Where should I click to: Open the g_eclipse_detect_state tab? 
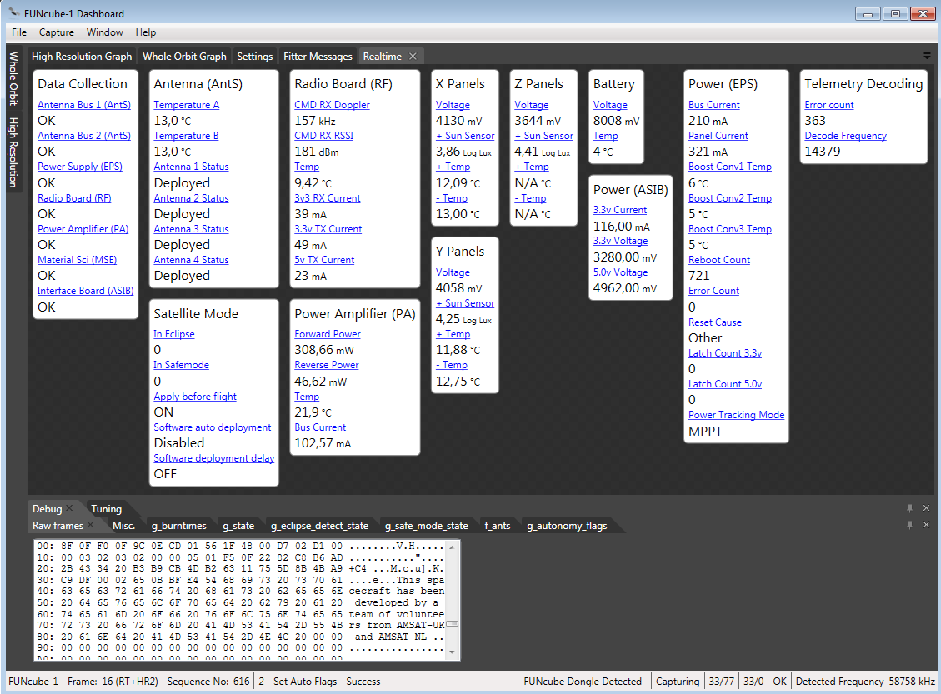pyautogui.click(x=319, y=526)
